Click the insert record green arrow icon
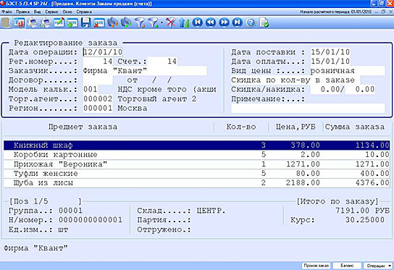Image resolution: width=394 pixels, height=270 pixels. pos(72,23)
